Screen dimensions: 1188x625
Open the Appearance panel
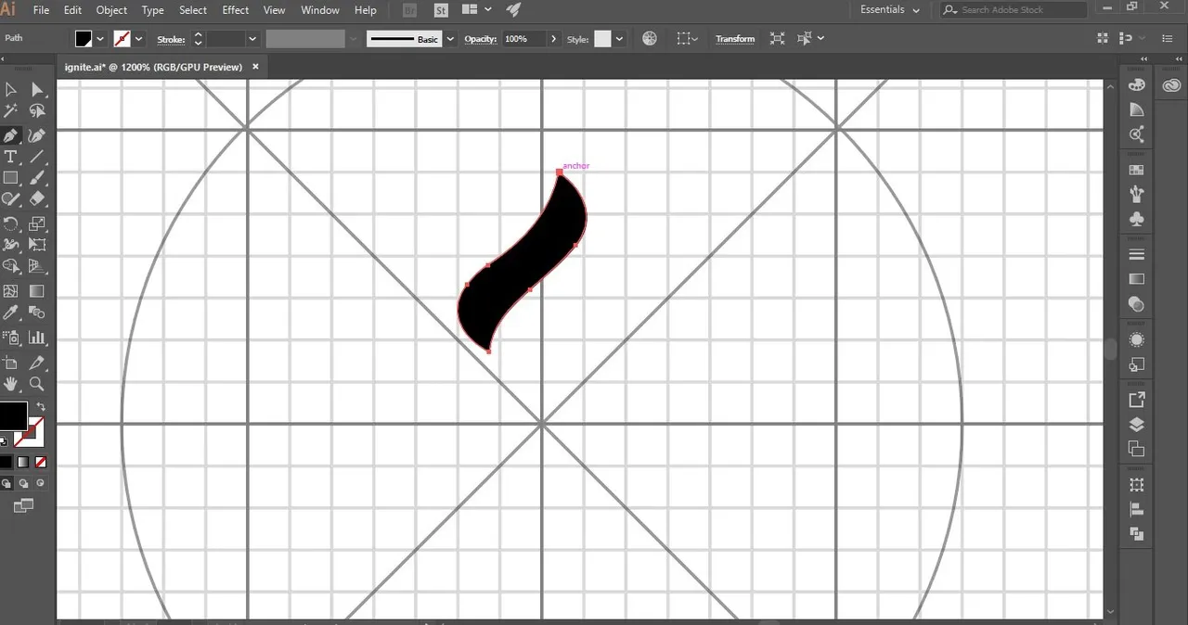[x=1136, y=340]
